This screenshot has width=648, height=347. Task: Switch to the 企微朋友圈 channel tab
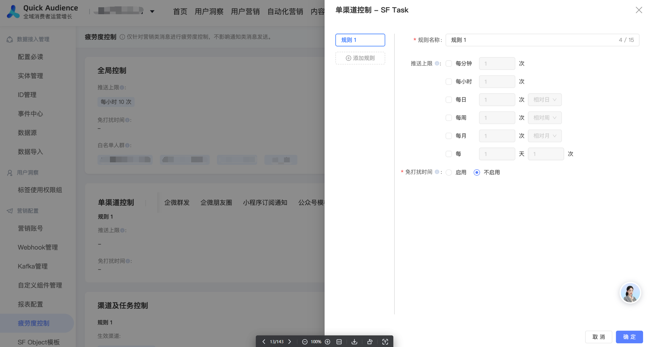pyautogui.click(x=216, y=203)
